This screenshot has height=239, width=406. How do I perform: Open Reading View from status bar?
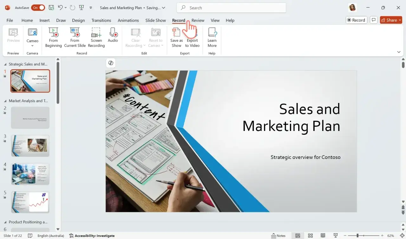pyautogui.click(x=323, y=236)
